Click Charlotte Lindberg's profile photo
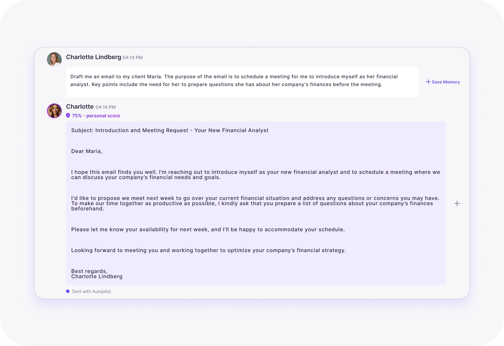 tap(54, 59)
